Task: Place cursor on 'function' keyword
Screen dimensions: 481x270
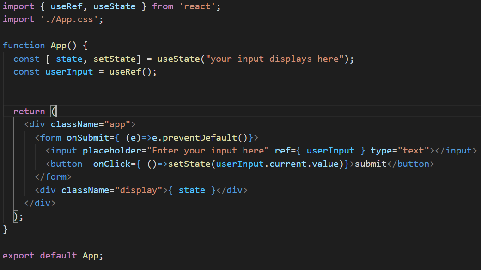Action: click(x=24, y=46)
